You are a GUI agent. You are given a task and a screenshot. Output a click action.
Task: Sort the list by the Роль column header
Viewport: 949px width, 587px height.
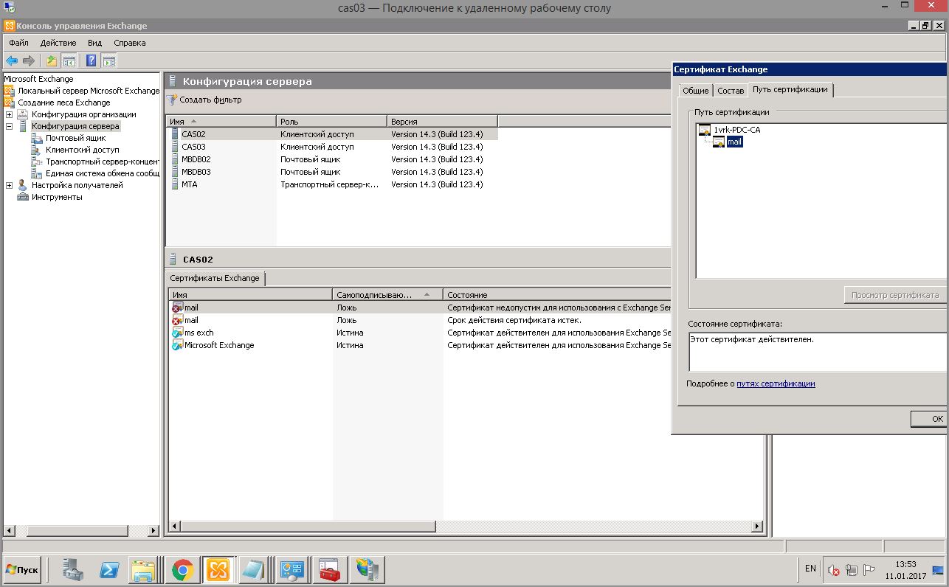(x=331, y=121)
